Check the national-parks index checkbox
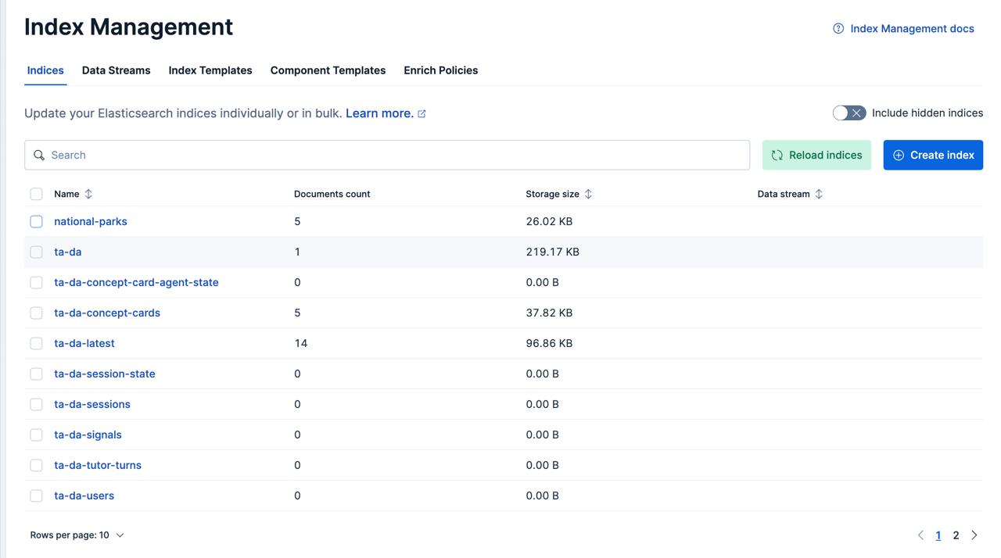Image resolution: width=1001 pixels, height=558 pixels. coord(37,222)
